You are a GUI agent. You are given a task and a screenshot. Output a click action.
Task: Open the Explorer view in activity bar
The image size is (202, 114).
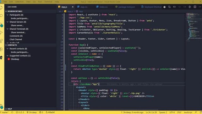[1, 8]
